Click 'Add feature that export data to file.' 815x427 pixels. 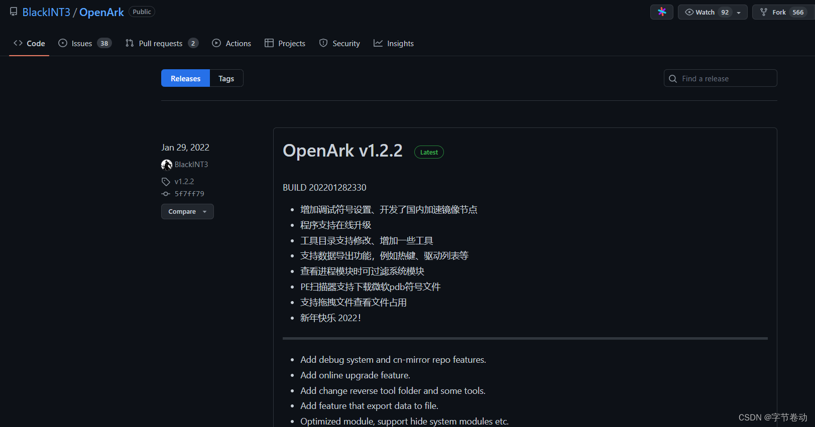[x=369, y=406]
